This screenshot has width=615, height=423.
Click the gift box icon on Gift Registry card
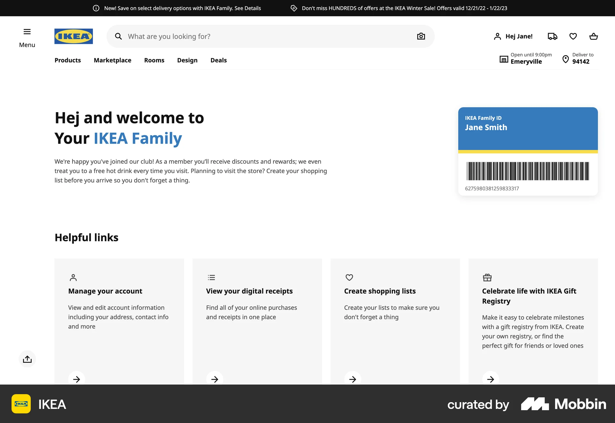(x=487, y=278)
